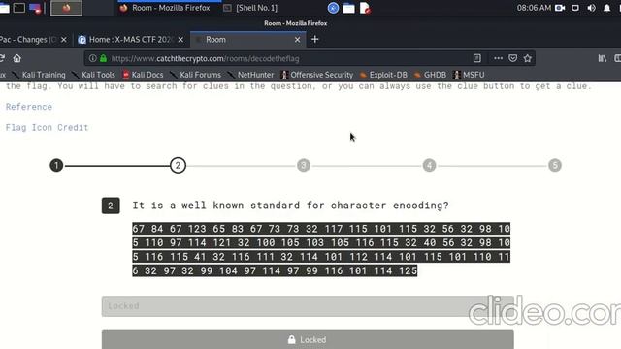Click the Locked submit button

tap(308, 339)
